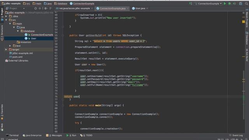Click java breadcrumb in navigation bar
The image size is (249, 140).
[47, 3]
